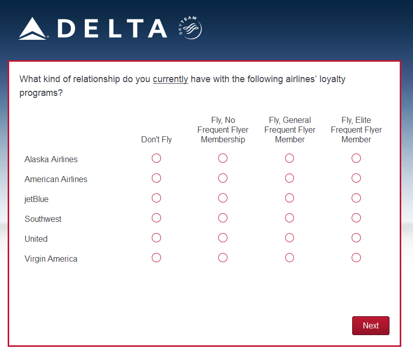Image resolution: width=413 pixels, height=355 pixels.
Task: Select Fly, General Member for Virgin America
Action: 289,258
